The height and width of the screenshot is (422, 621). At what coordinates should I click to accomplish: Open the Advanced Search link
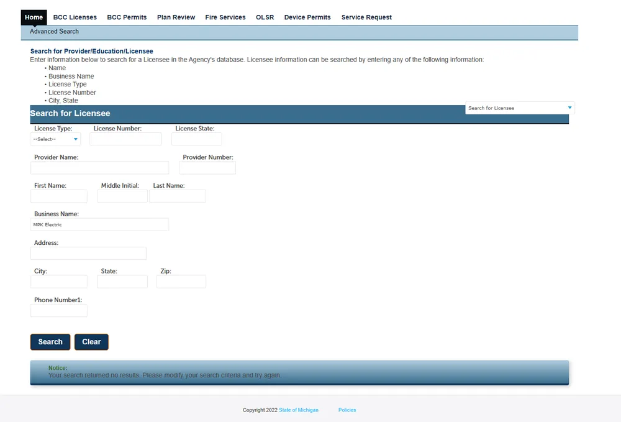(x=55, y=31)
